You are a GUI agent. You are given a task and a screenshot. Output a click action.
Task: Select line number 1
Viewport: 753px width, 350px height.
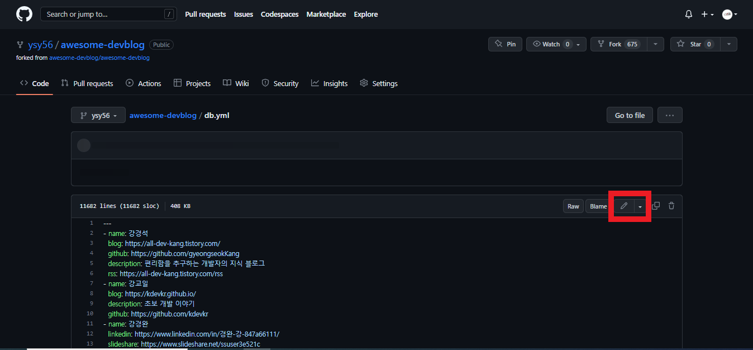point(92,223)
